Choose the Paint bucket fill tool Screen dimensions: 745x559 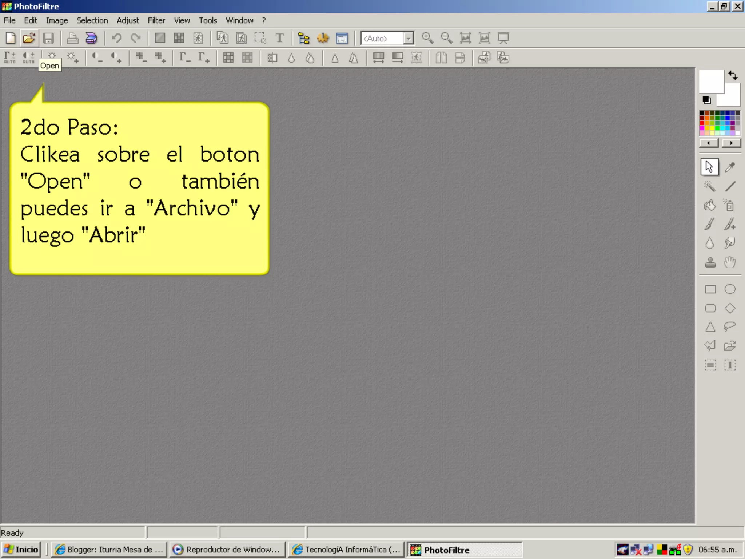(709, 206)
